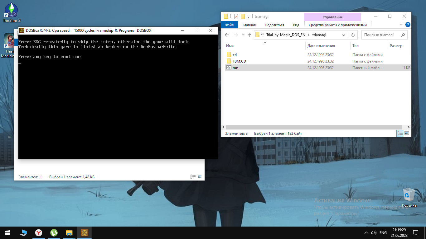Open the Файл menu tab
This screenshot has height=239, width=426.
pos(230,25)
